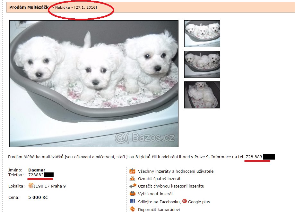Click the large main puppy photo
The height and width of the screenshot is (212, 295).
point(94,84)
